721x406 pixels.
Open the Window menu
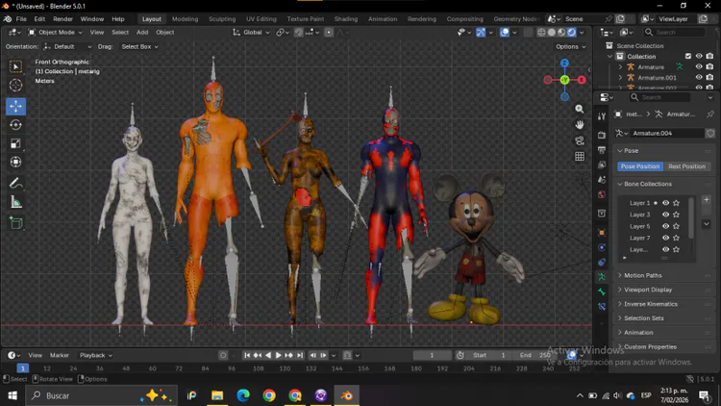pos(92,19)
